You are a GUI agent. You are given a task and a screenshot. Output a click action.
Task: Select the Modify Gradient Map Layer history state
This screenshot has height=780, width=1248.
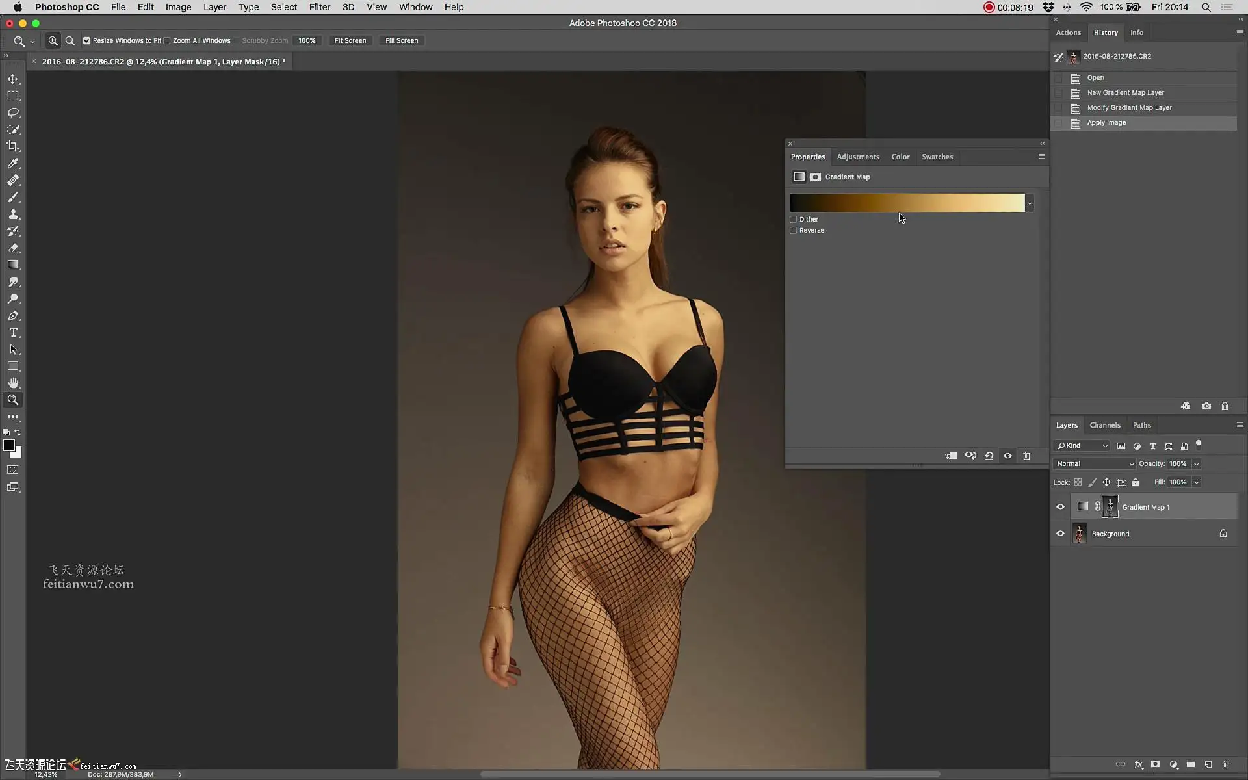pyautogui.click(x=1129, y=108)
